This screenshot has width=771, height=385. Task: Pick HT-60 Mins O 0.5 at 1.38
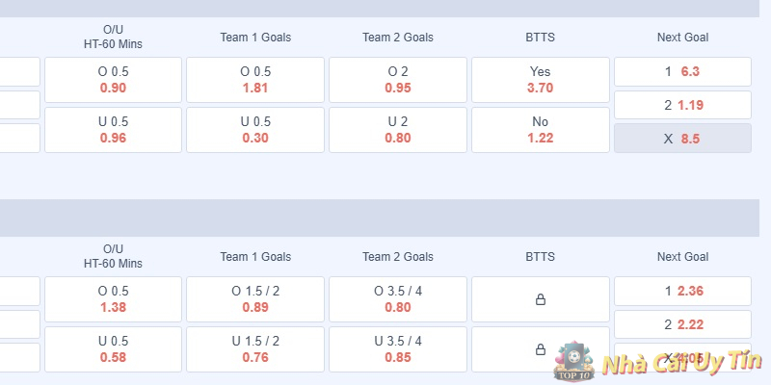coord(113,299)
